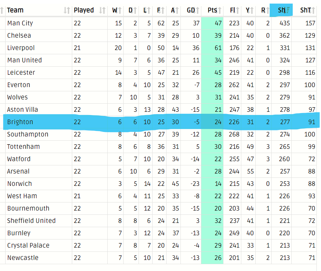Toggle the highlighted Sh descending sort
The width and height of the screenshot is (321, 271).
pos(281,10)
